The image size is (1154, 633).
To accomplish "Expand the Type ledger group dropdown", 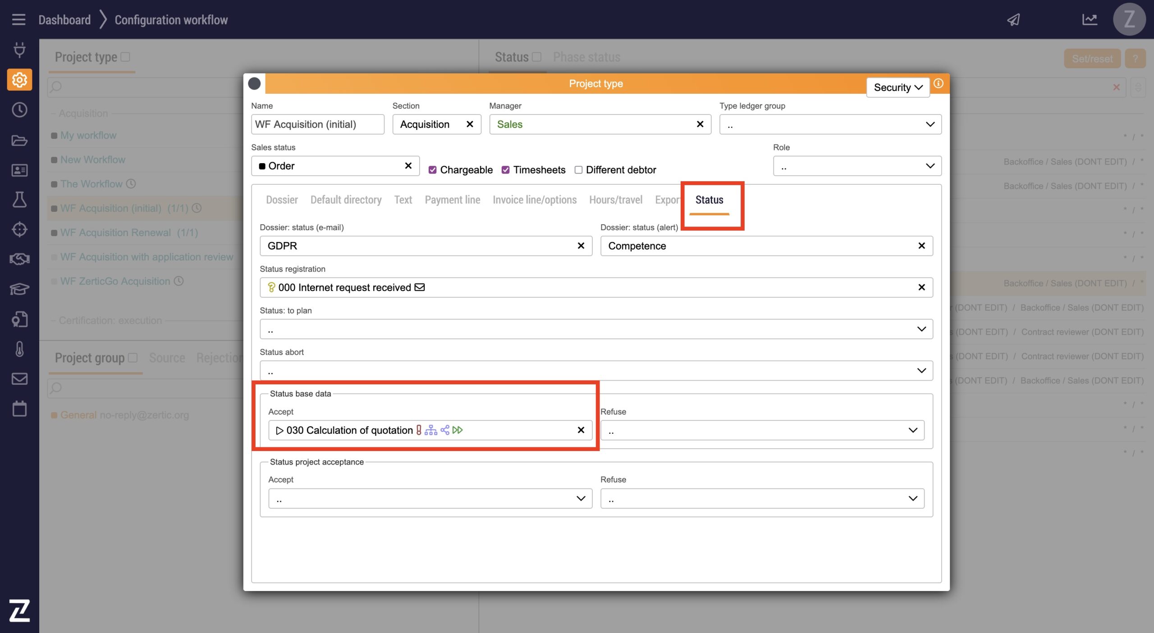I will click(830, 125).
